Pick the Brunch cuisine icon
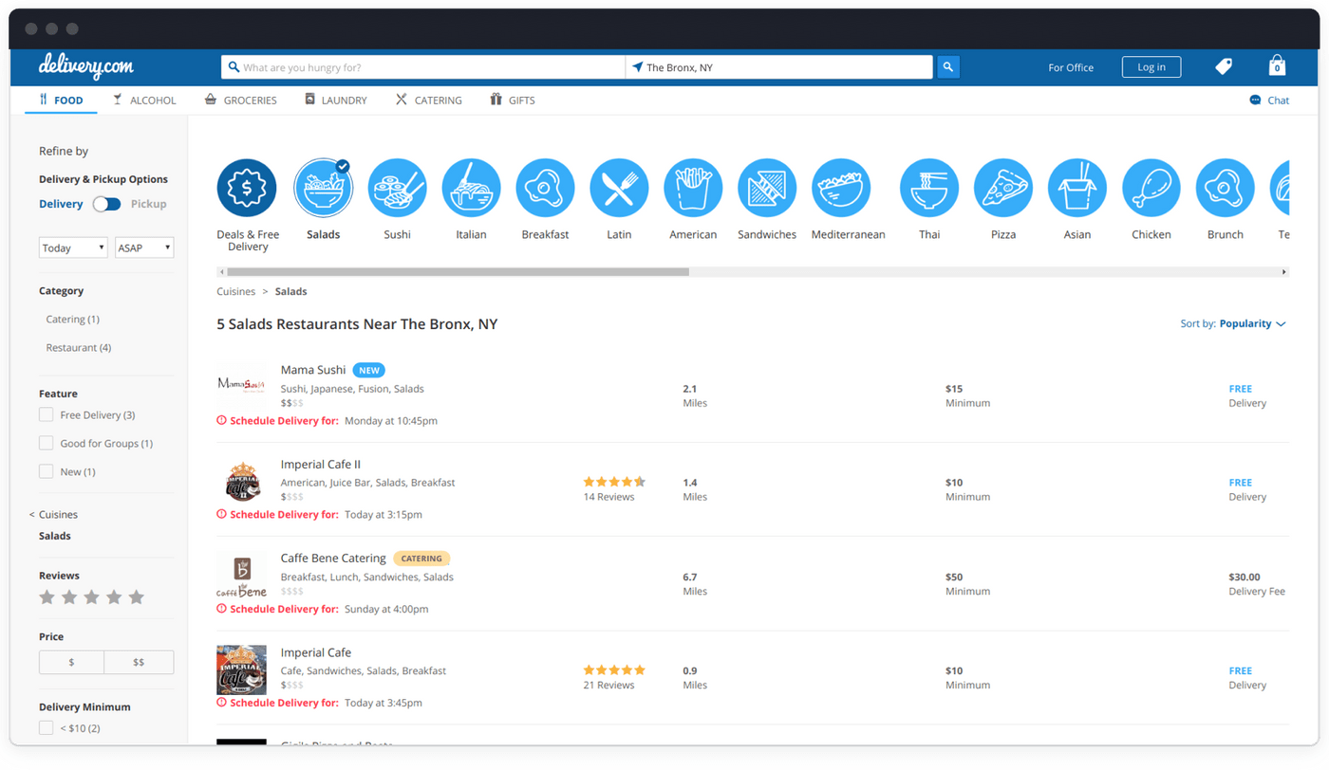This screenshot has height=770, width=1329. (x=1226, y=188)
